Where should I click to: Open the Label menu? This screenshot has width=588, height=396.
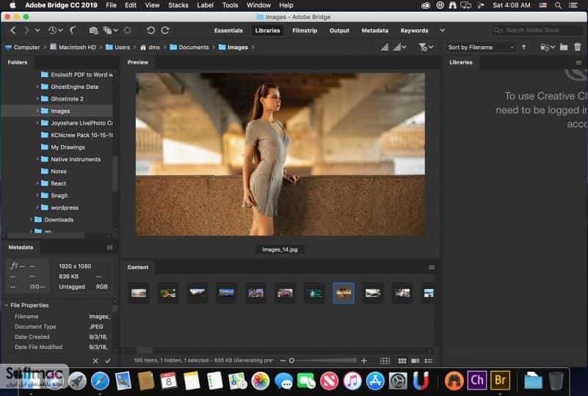coord(205,5)
